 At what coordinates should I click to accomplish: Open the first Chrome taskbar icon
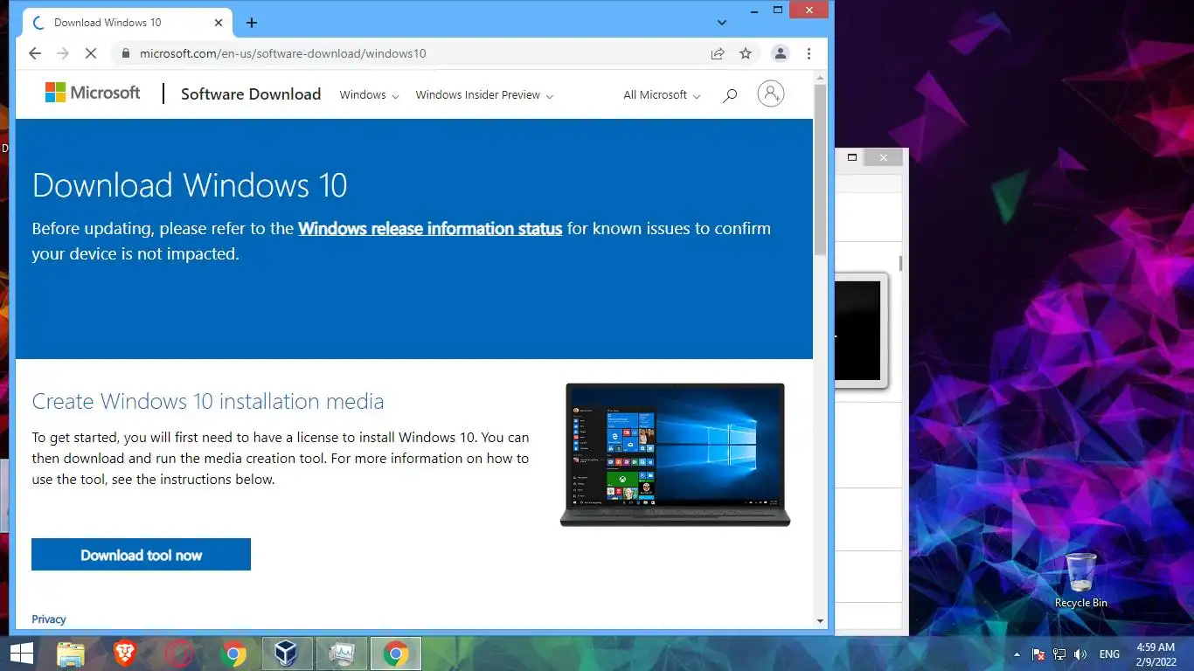[233, 654]
